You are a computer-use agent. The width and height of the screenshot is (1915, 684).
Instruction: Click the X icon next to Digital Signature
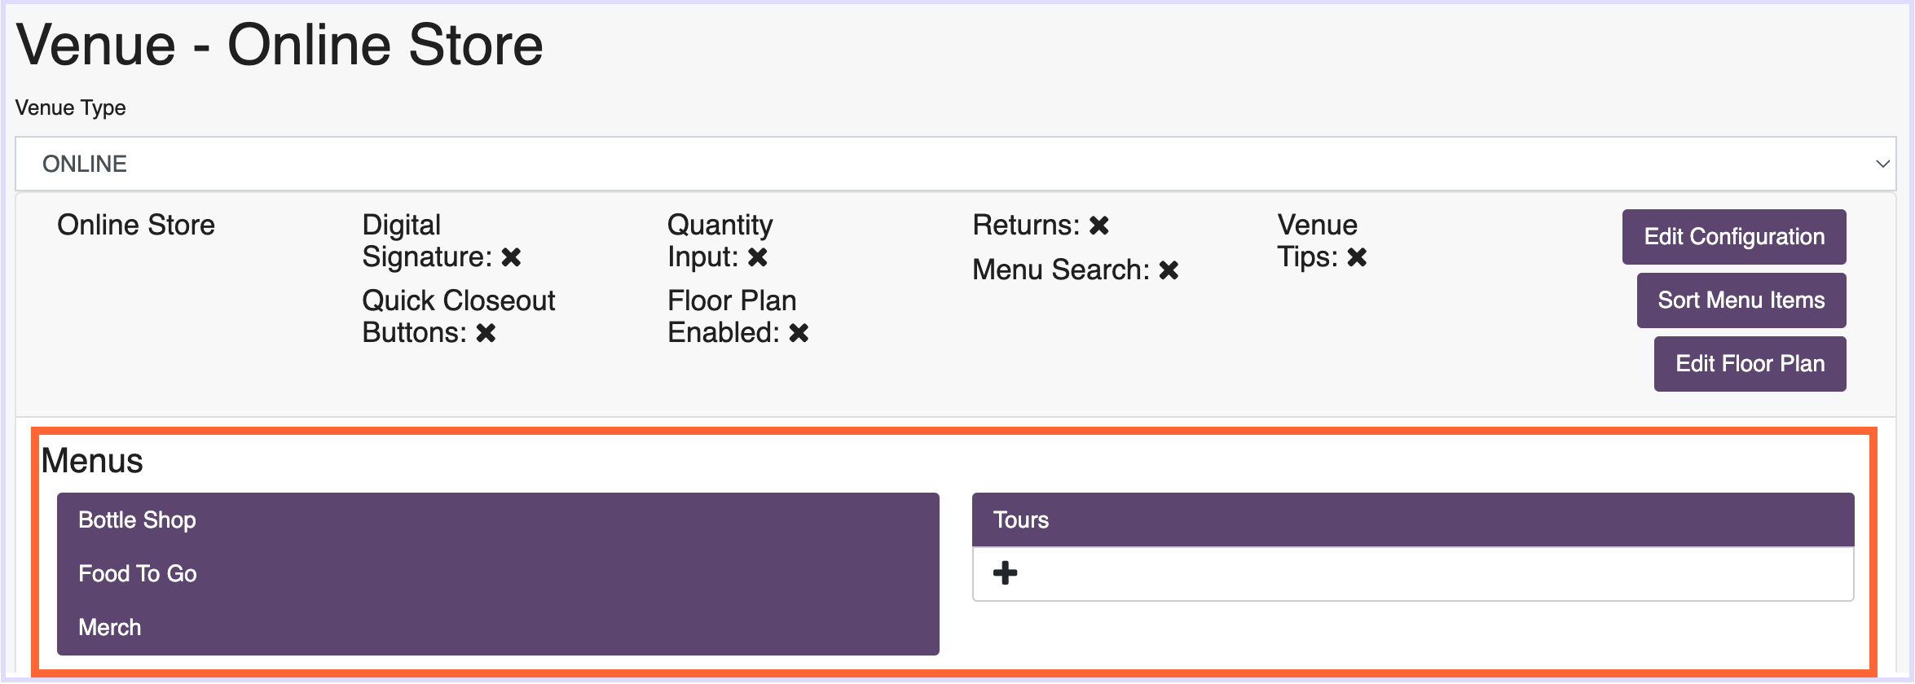tap(511, 257)
